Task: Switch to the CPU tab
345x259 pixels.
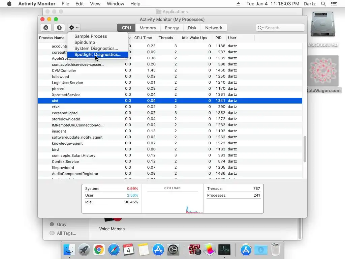Action: 126,28
